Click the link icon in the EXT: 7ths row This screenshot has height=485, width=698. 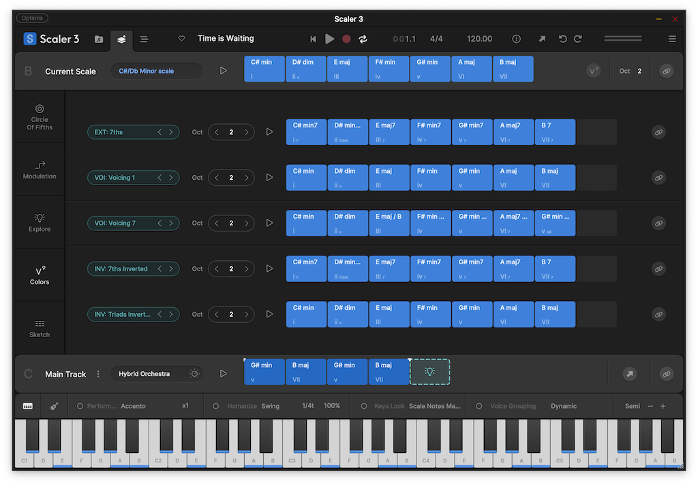click(x=659, y=132)
